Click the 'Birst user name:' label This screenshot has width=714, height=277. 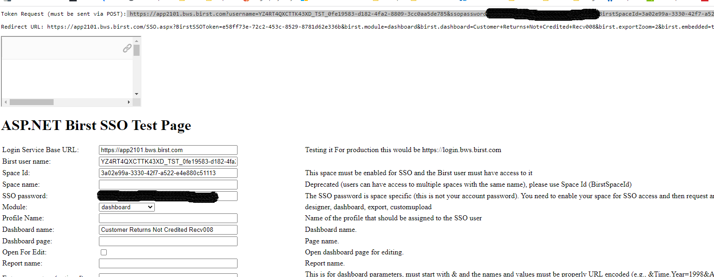(26, 161)
